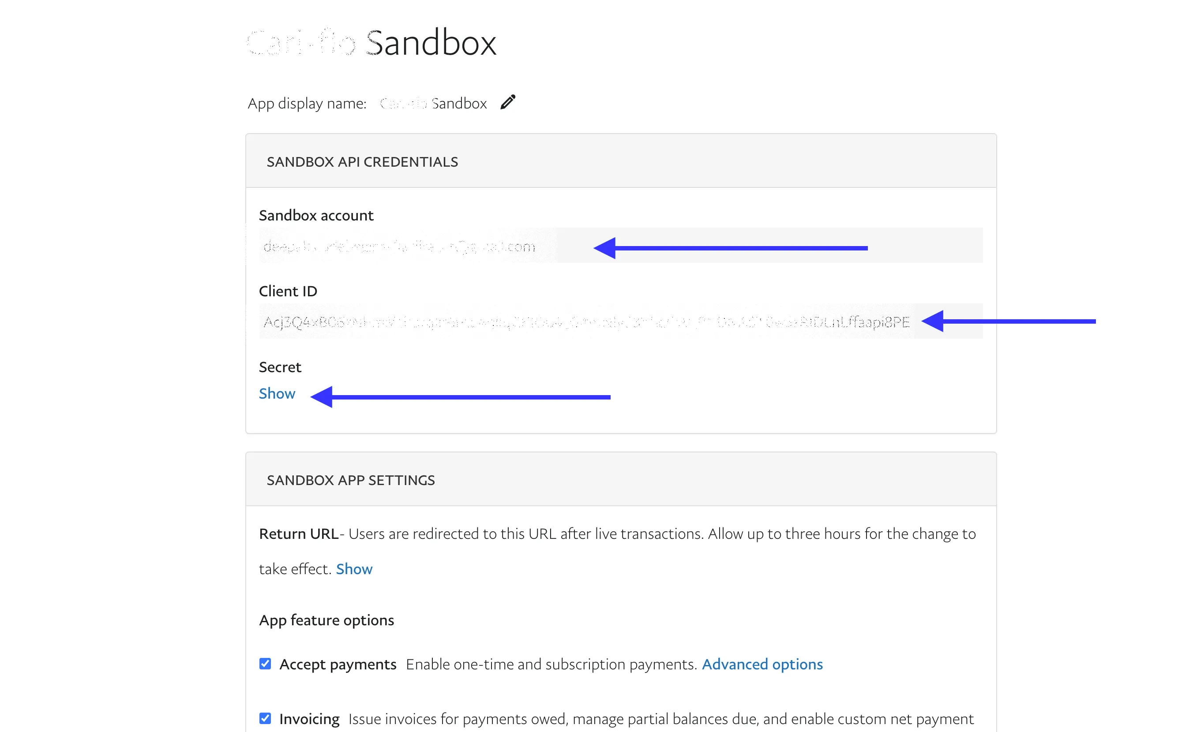1178x732 pixels.
Task: Click the app display name value text
Action: (434, 104)
